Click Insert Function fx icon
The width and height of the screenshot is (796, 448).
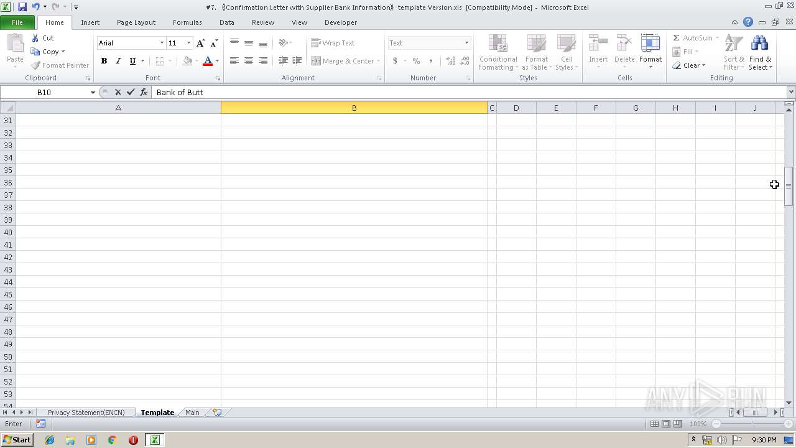tap(144, 92)
